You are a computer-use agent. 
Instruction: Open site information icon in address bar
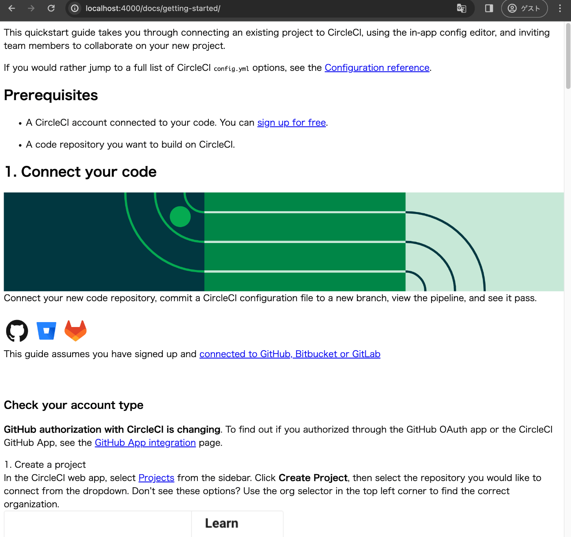[75, 8]
